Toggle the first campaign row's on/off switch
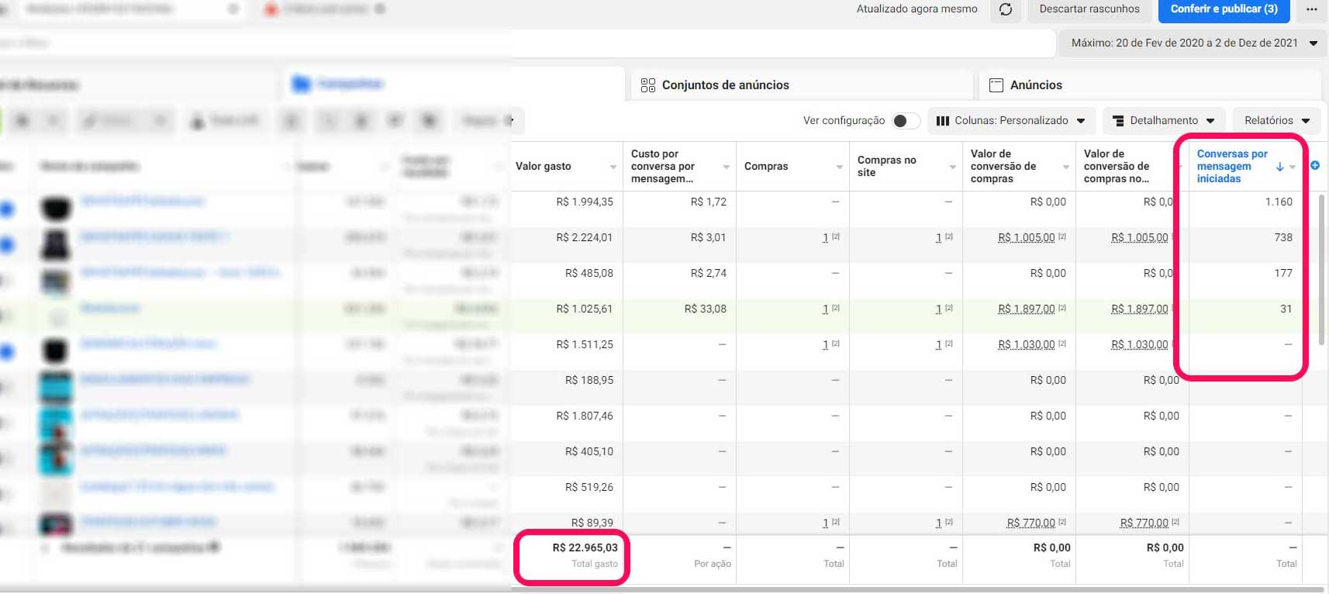Image resolution: width=1329 pixels, height=594 pixels. [x=7, y=208]
